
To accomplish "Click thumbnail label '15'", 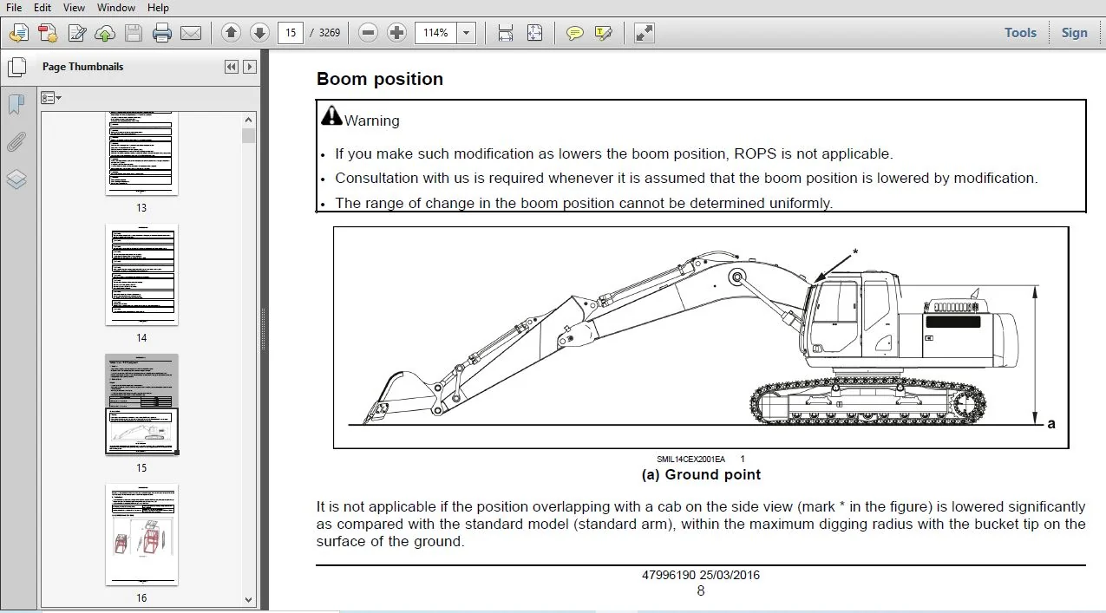I will click(x=141, y=467).
